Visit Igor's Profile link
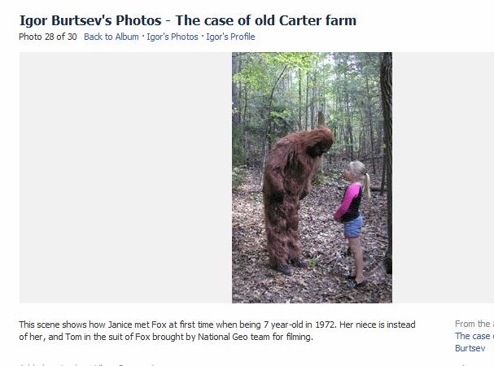 tap(230, 37)
